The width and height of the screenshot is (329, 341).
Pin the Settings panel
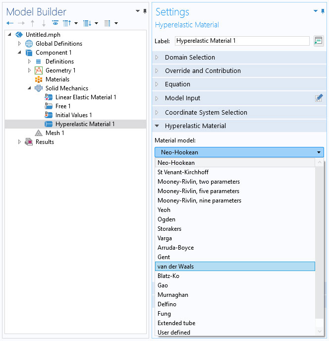coord(323,11)
